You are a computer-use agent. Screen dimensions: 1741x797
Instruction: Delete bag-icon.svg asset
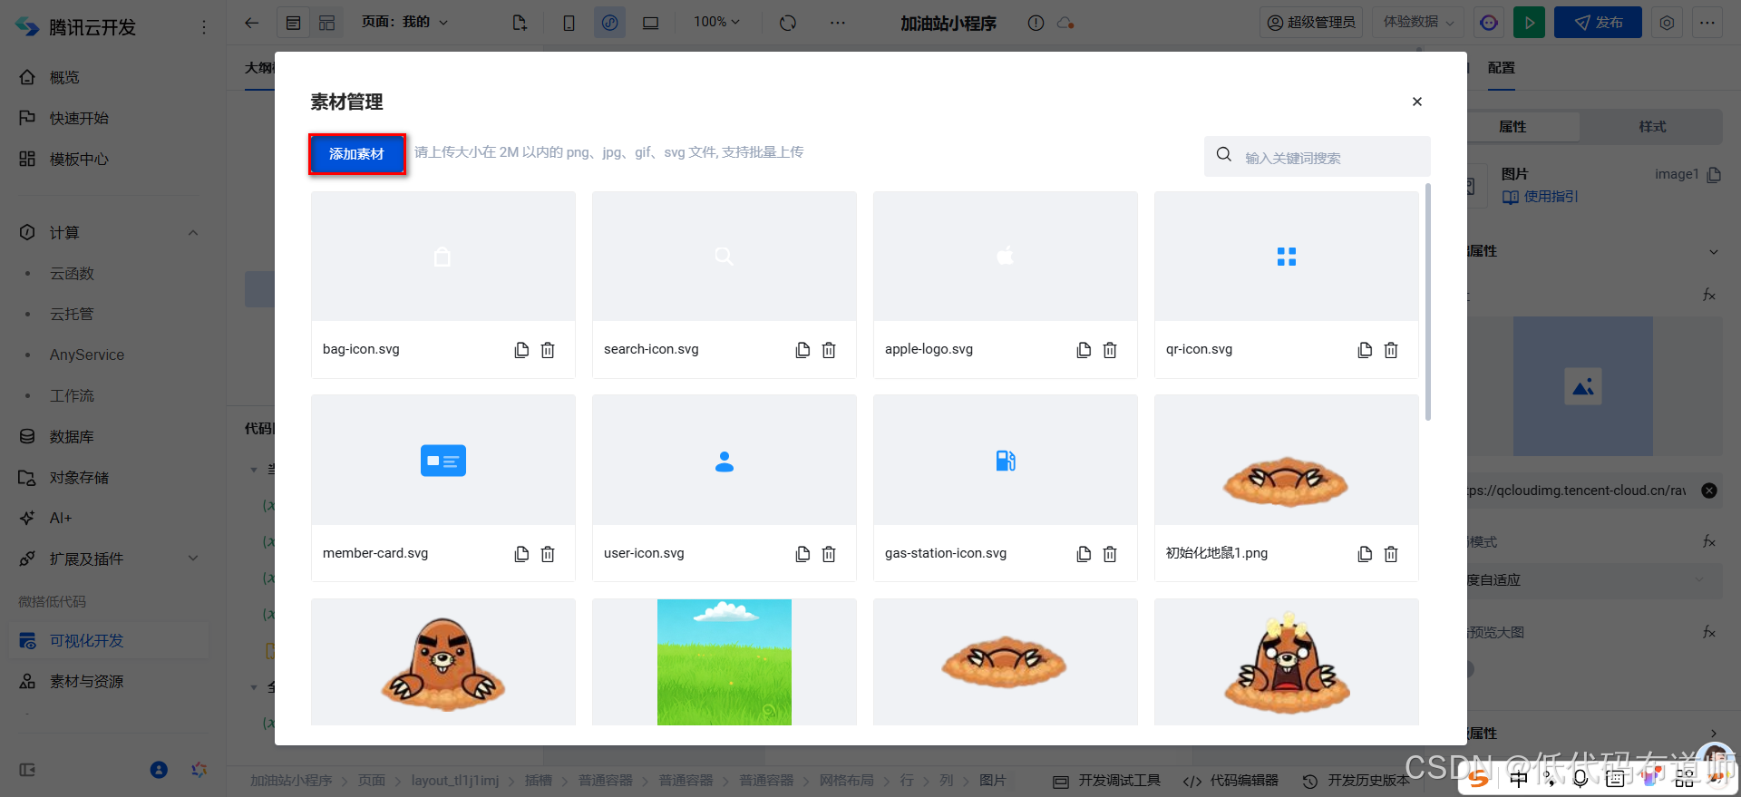(x=548, y=350)
